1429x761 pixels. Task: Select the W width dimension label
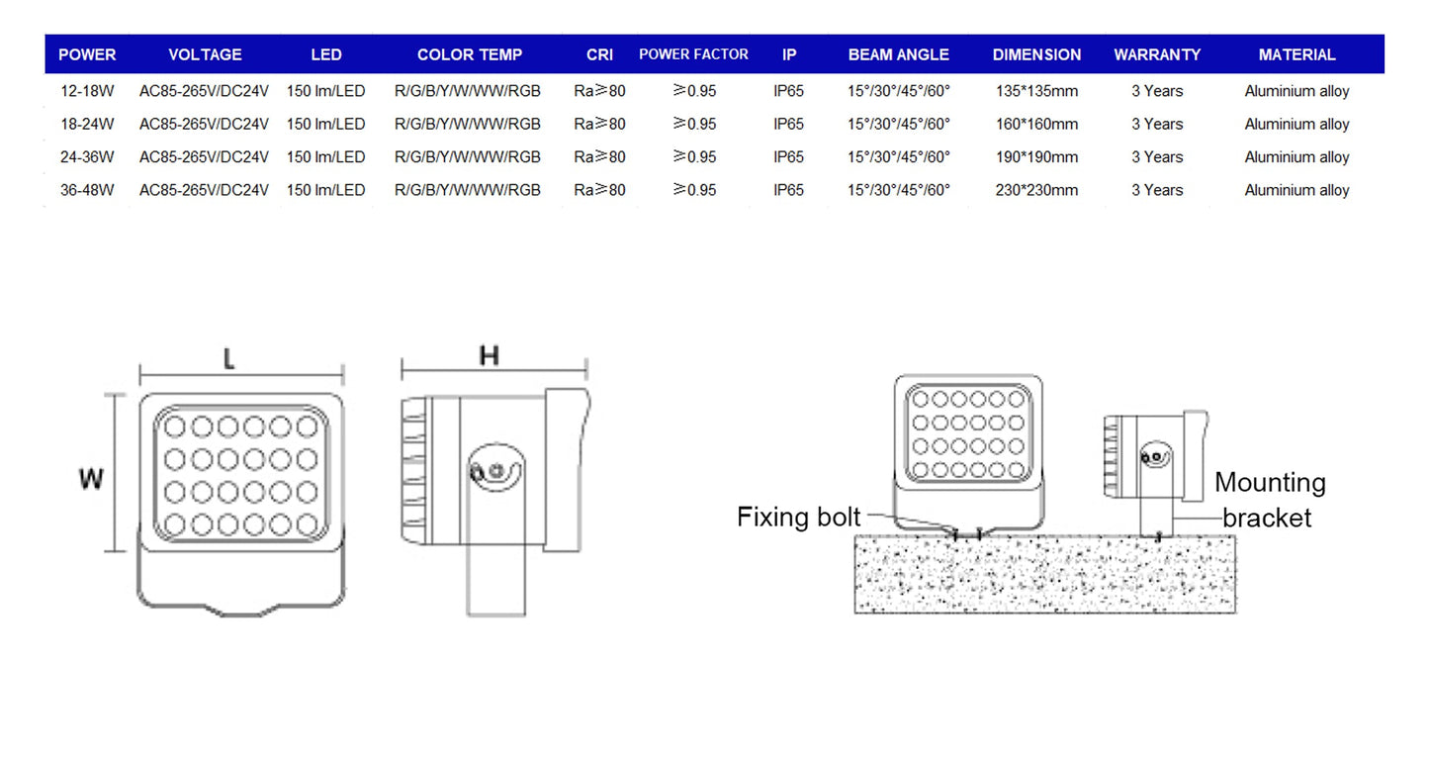pos(92,479)
